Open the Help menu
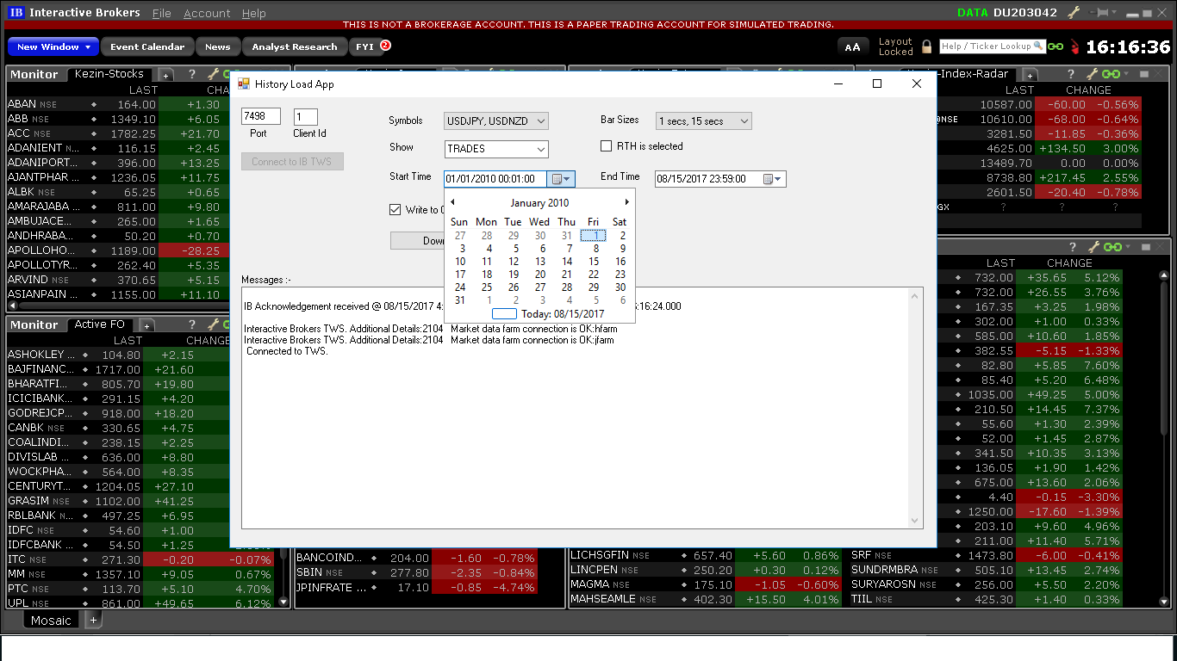1177x661 pixels. [x=253, y=13]
